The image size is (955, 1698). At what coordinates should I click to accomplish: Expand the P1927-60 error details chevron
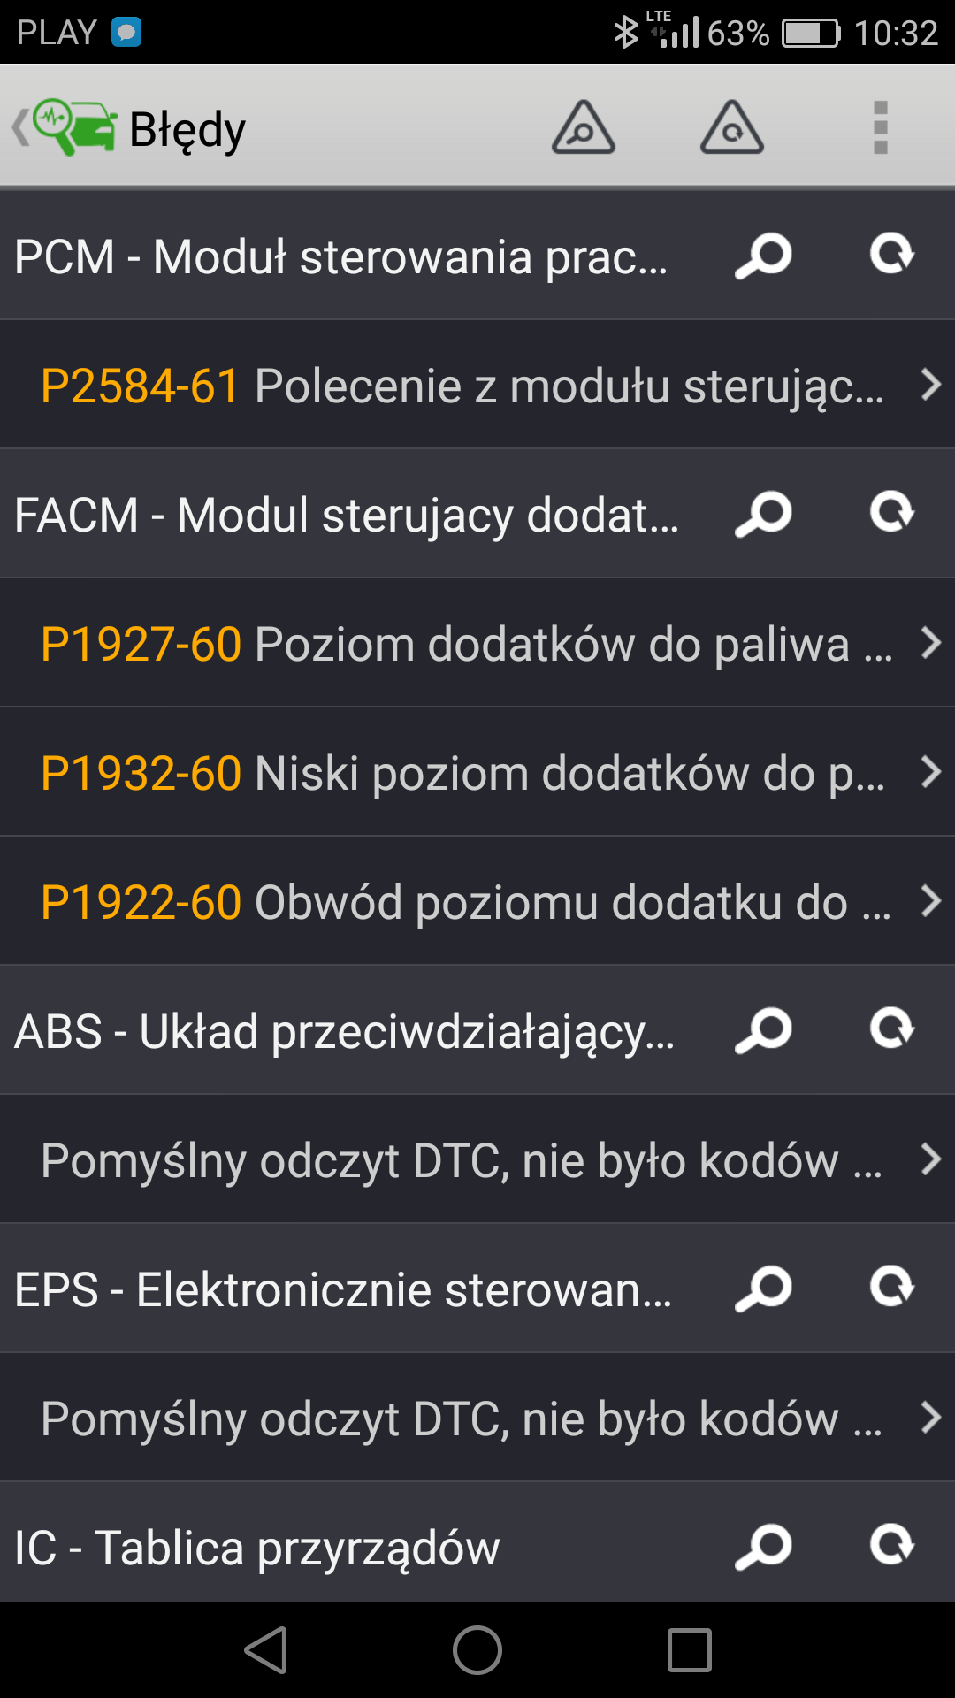pyautogui.click(x=930, y=643)
